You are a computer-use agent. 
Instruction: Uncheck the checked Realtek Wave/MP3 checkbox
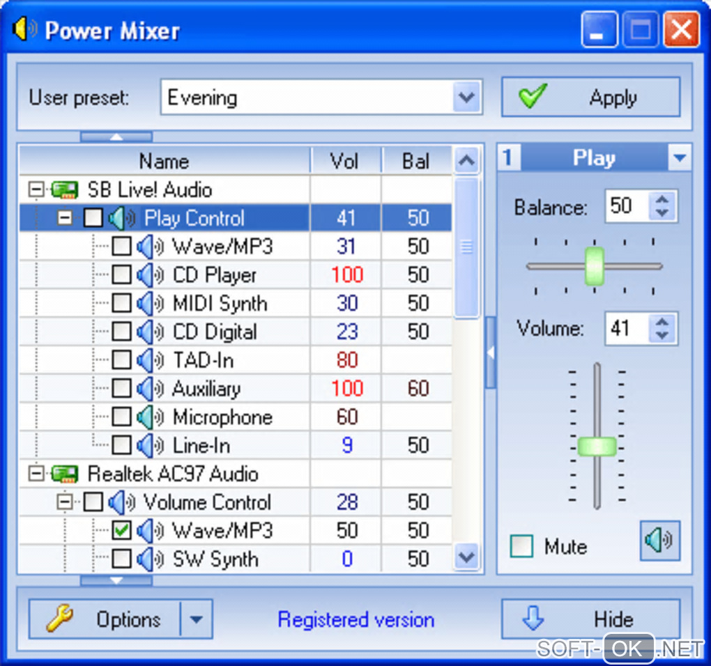121,531
